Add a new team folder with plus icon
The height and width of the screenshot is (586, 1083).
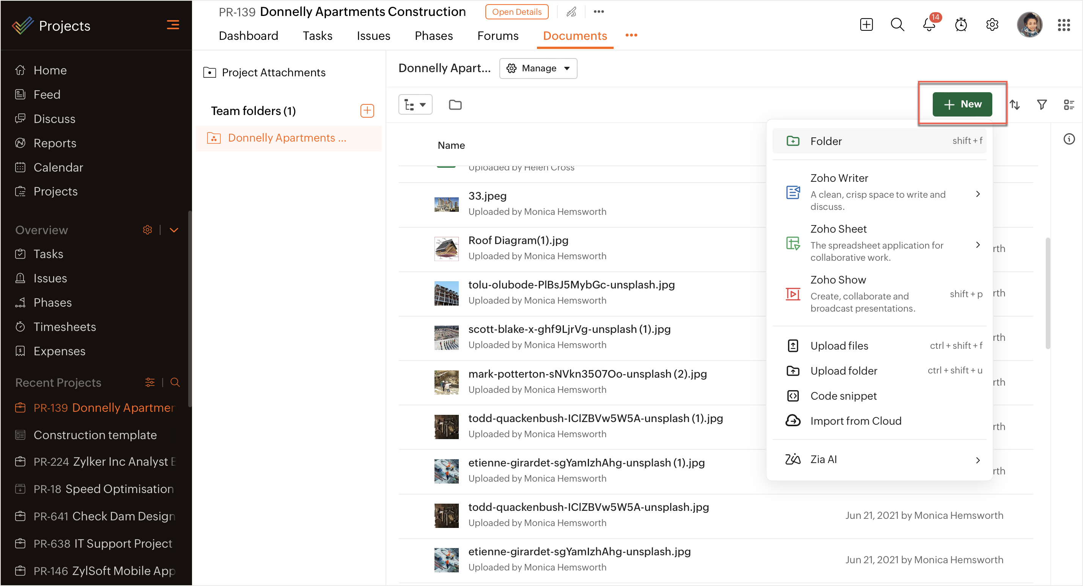click(x=367, y=110)
